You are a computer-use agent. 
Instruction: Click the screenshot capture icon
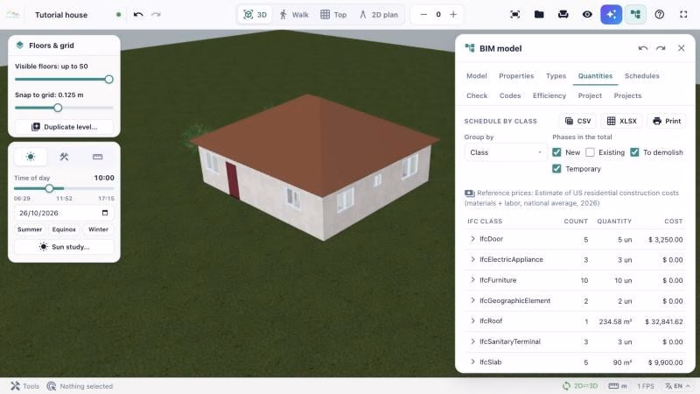coord(514,15)
